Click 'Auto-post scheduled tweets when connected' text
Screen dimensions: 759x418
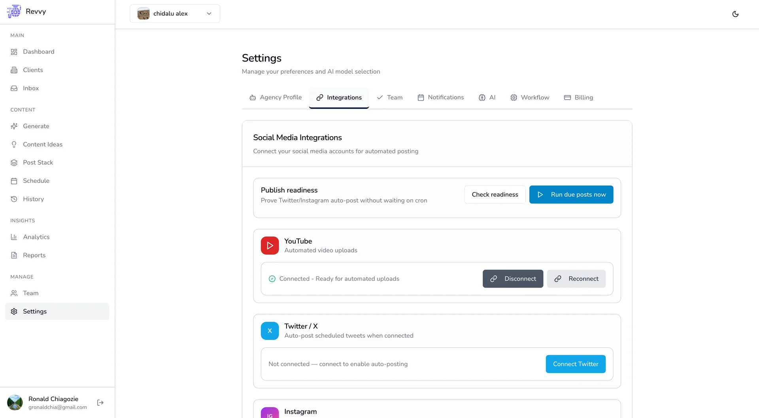click(349, 336)
